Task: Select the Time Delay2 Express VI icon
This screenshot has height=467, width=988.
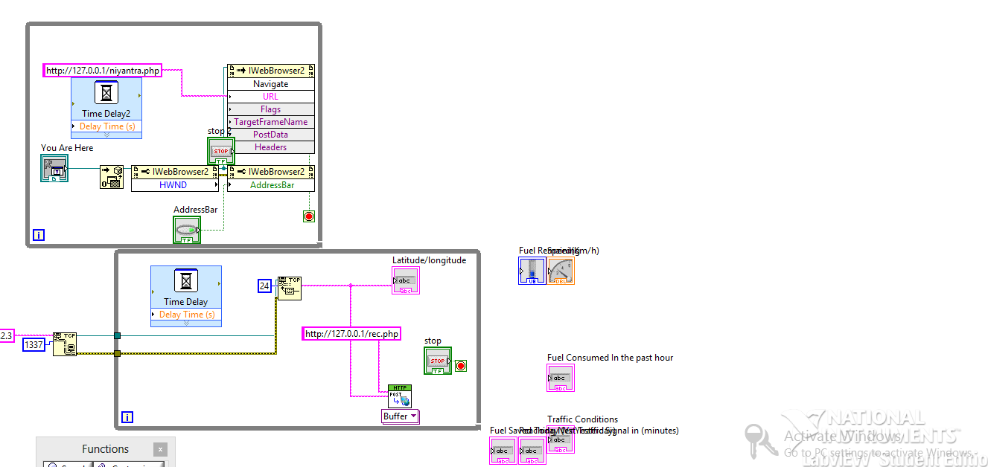Action: point(106,92)
